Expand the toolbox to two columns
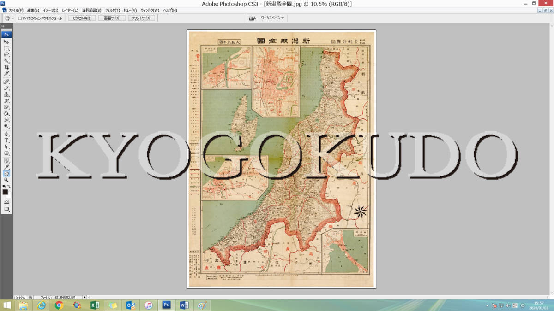This screenshot has width=554, height=311. 3,26
